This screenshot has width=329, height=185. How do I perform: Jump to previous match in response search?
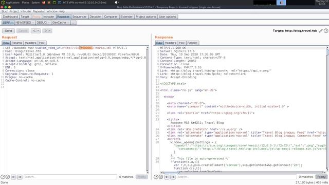[x=167, y=177]
